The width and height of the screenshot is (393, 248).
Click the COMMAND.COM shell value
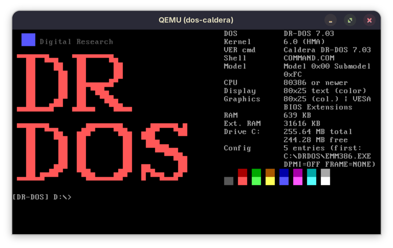309,58
